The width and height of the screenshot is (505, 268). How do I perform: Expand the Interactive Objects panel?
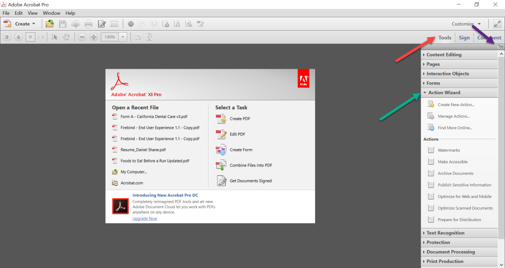(x=459, y=74)
